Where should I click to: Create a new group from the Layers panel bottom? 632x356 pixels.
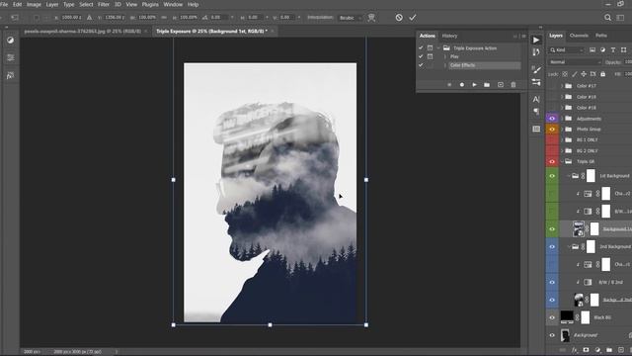click(609, 350)
